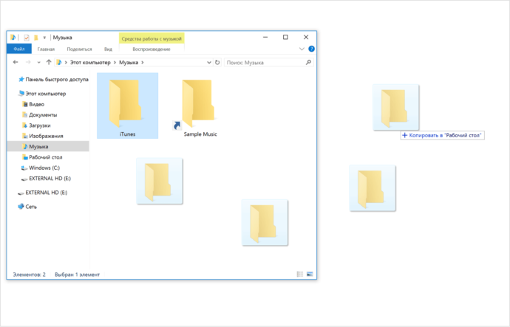Viewport: 510px width, 327px height.
Task: Select Музыка in the sidebar
Action: pyautogui.click(x=48, y=146)
